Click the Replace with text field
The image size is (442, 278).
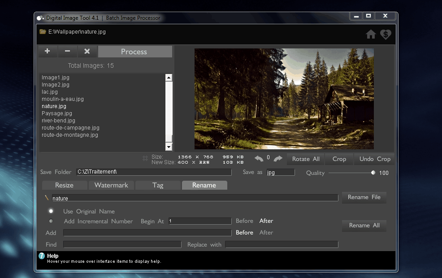[282, 244]
